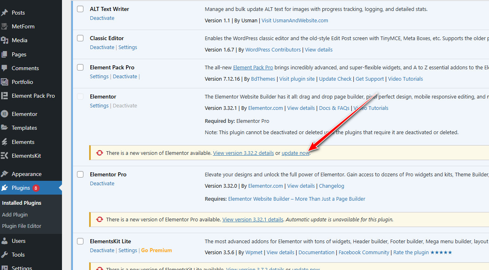Viewport: 489px width, 270px height.
Task: Open WordPress Contributors author link
Action: click(x=273, y=49)
